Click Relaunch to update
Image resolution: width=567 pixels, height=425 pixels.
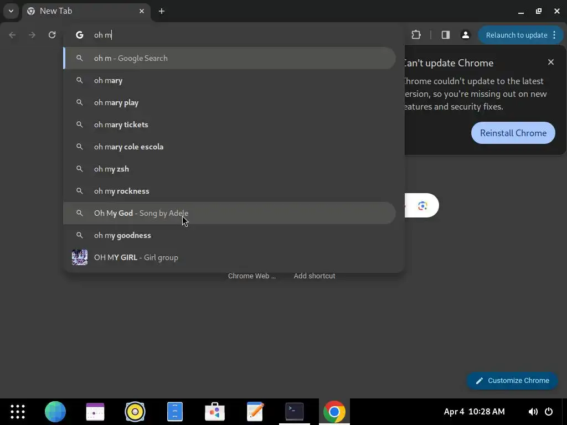click(x=517, y=35)
